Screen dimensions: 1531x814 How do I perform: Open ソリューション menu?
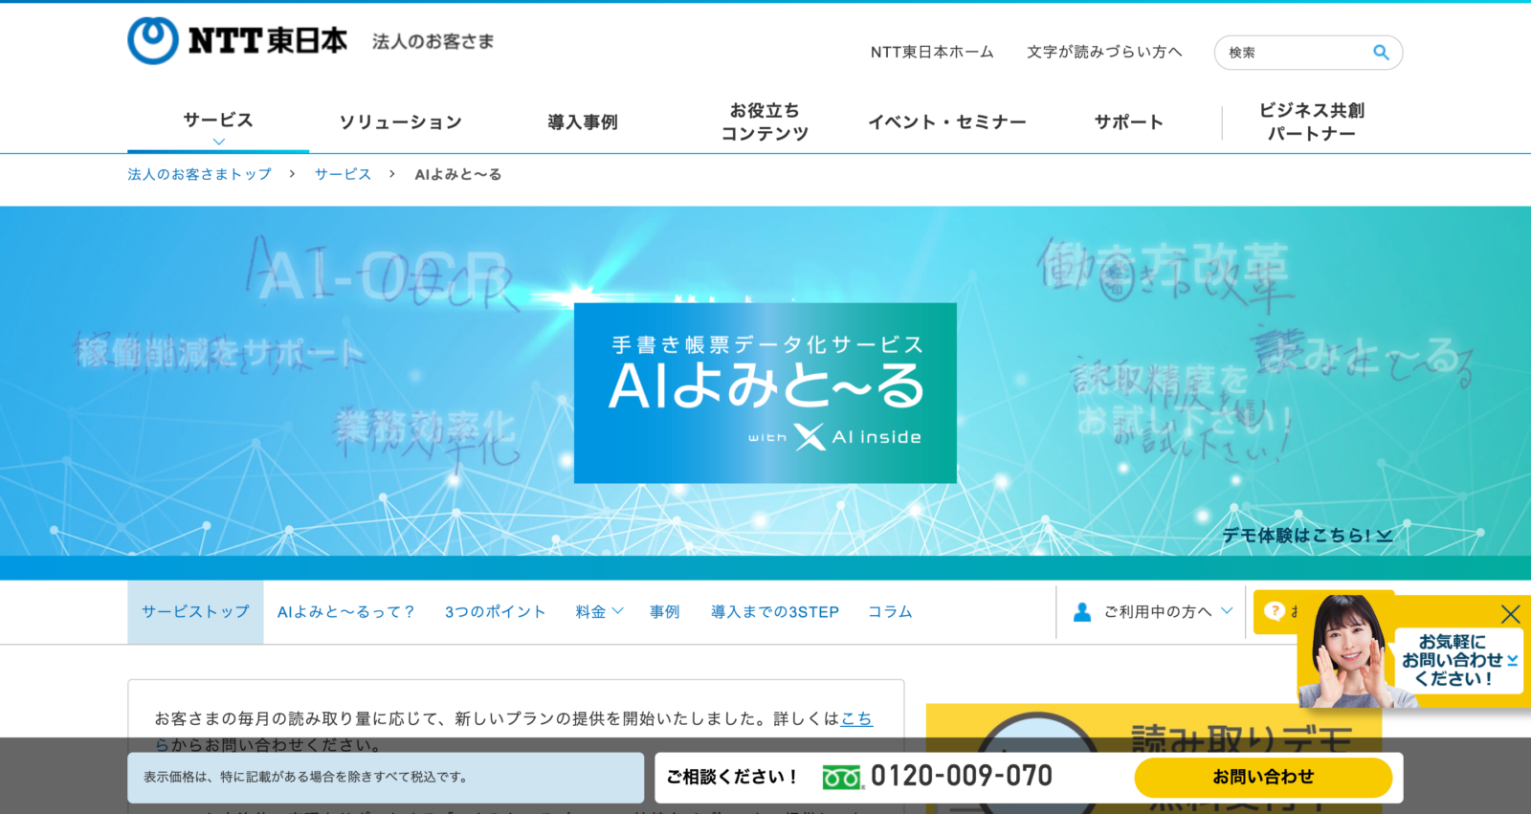coord(401,122)
